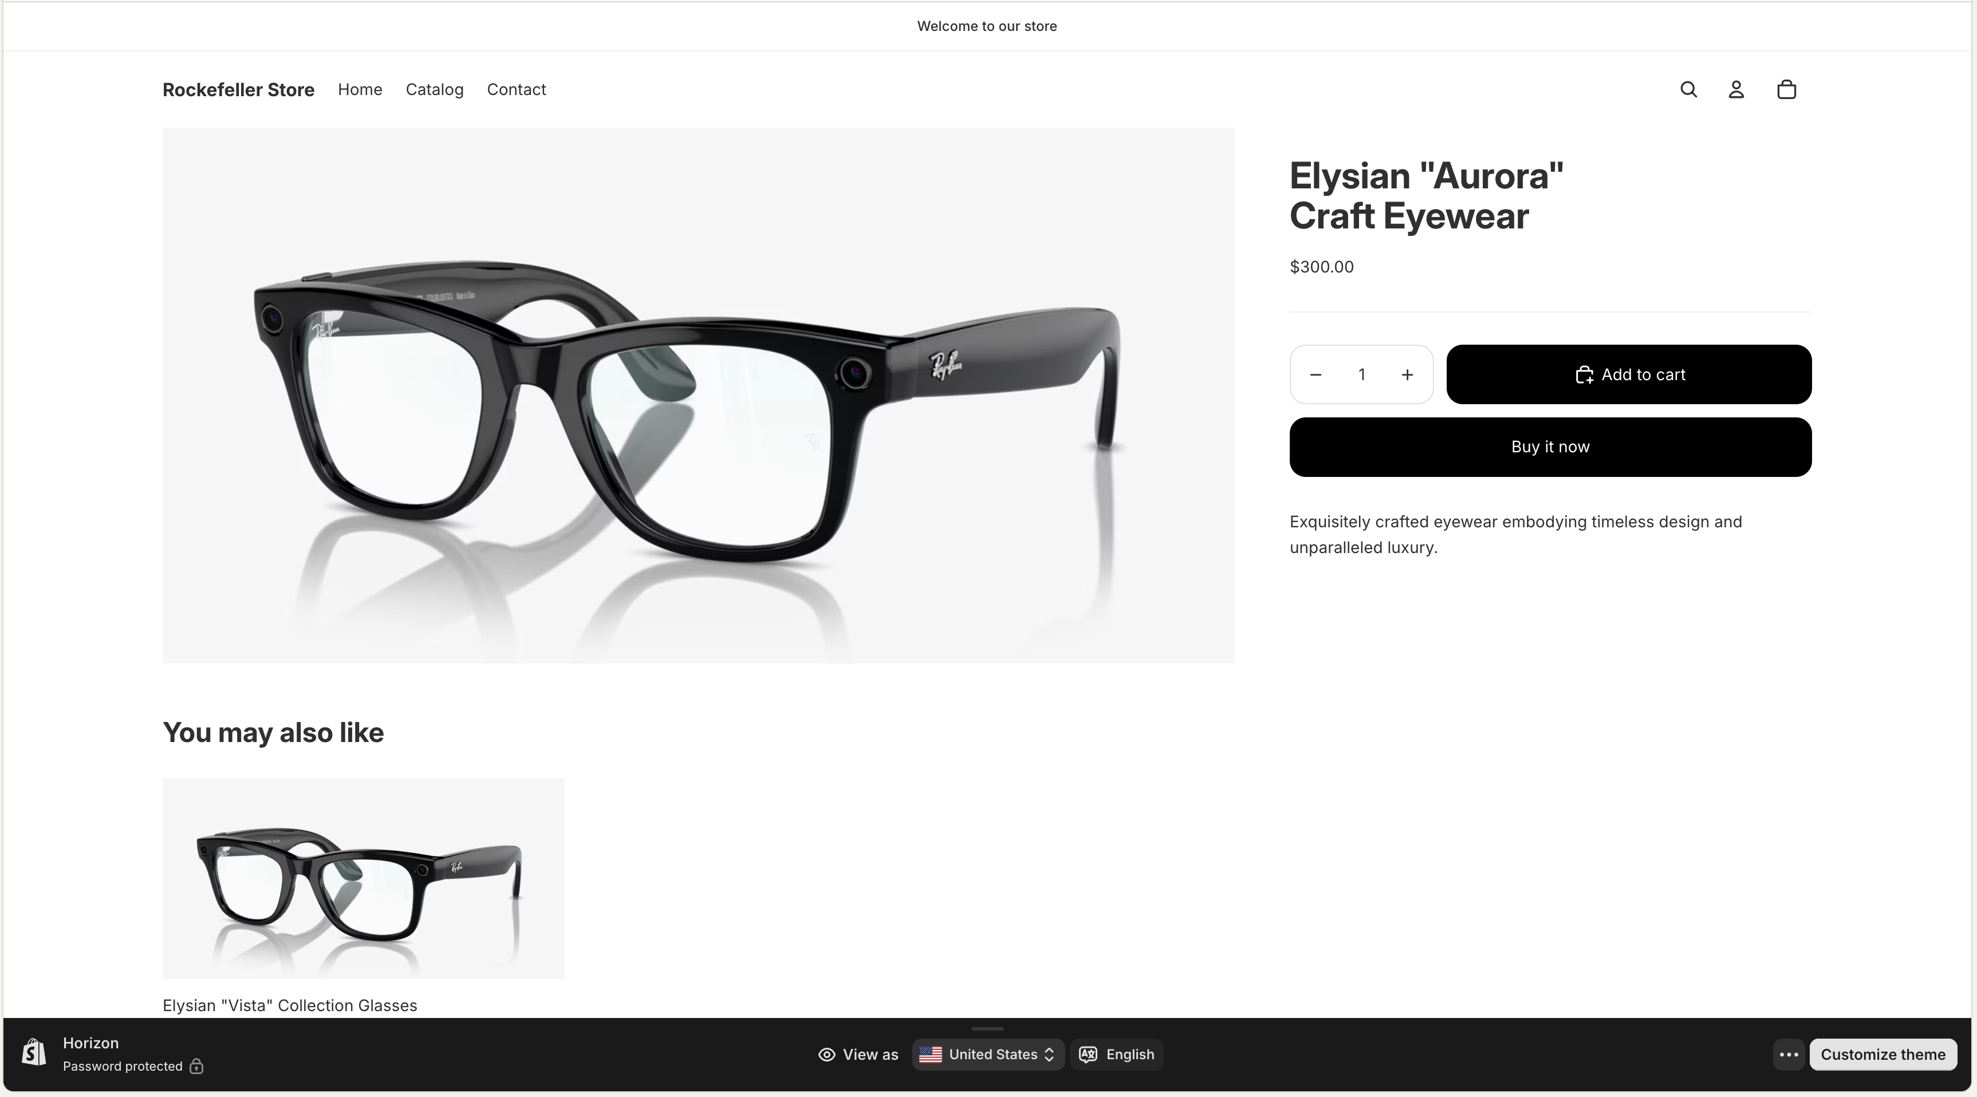1977x1097 pixels.
Task: Click the Add to cart button
Action: 1629,374
